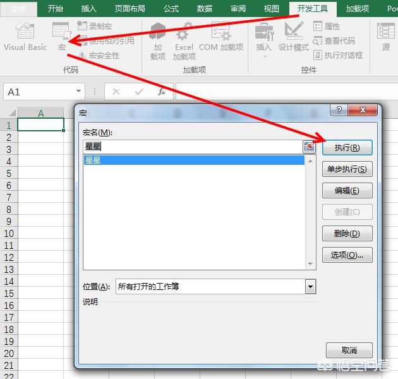Screen dimensions: 398x379
Task: Click the 位置 dropdown arrow
Action: 310,287
